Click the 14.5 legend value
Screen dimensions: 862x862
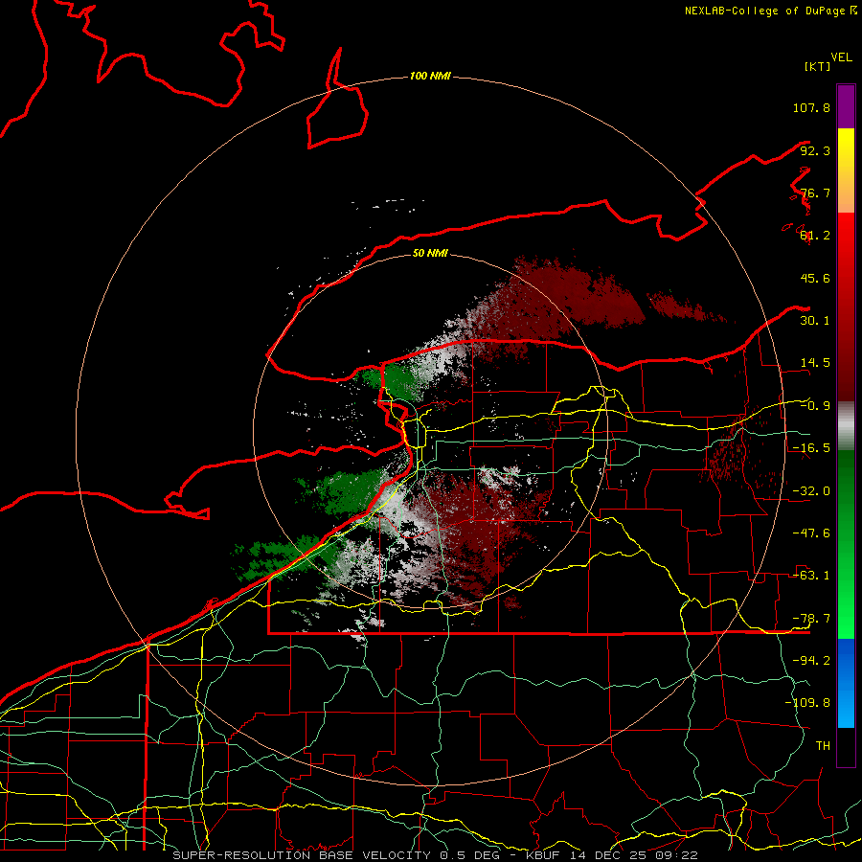(815, 363)
